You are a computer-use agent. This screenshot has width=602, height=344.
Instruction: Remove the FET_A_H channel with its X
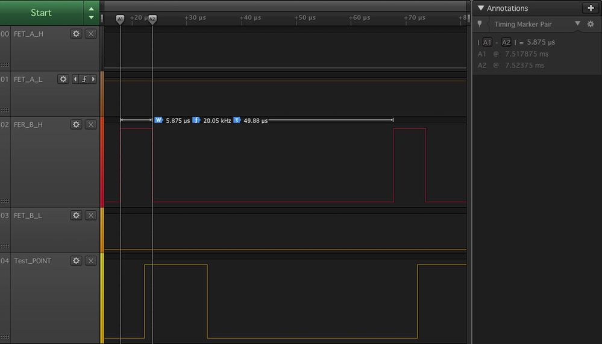tap(90, 34)
